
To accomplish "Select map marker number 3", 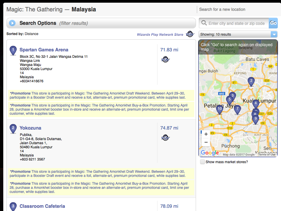I will [x=233, y=95].
